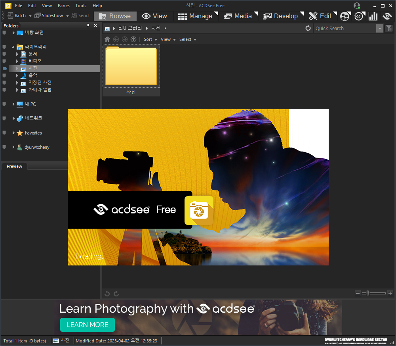This screenshot has height=346, width=396.
Task: Open the Quick Search dropdown arrow
Action: tap(380, 28)
